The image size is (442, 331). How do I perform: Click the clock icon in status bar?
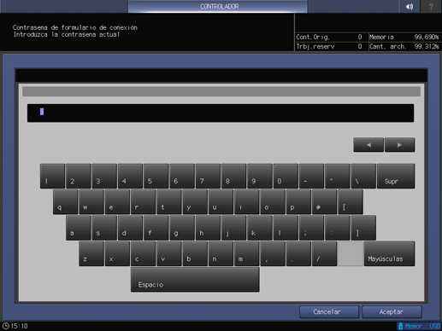click(6, 326)
